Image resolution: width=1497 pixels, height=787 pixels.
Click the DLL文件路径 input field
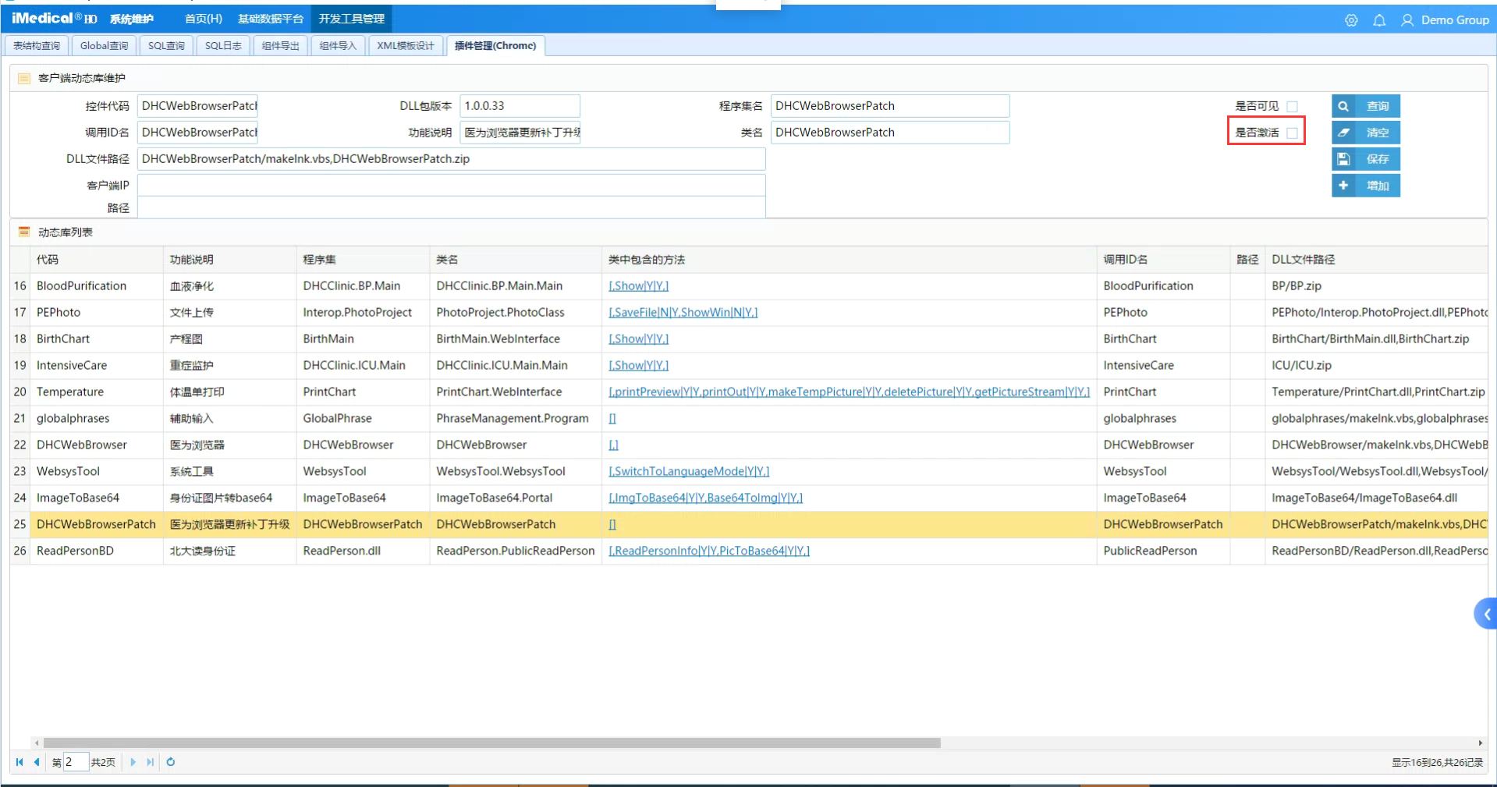pyautogui.click(x=452, y=159)
